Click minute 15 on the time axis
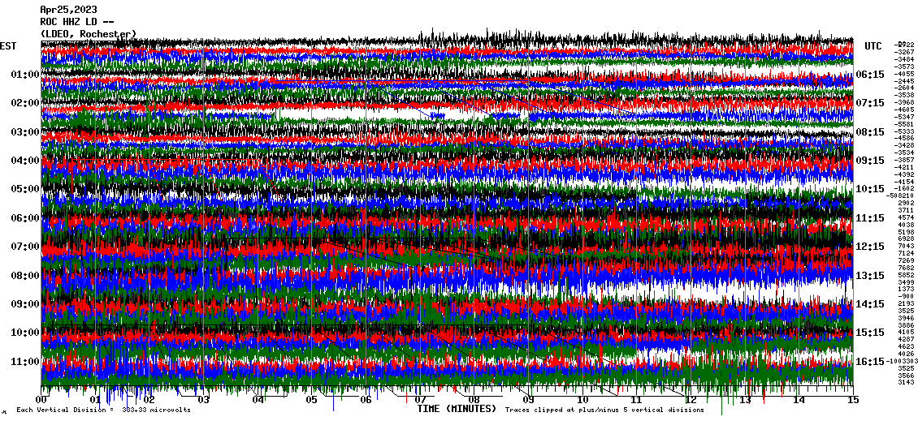This screenshot has height=421, width=918. (852, 400)
